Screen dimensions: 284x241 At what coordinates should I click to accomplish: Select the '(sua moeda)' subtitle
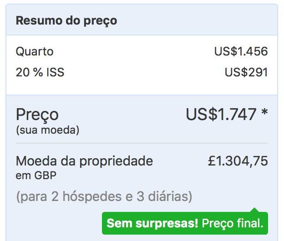[x=48, y=130]
